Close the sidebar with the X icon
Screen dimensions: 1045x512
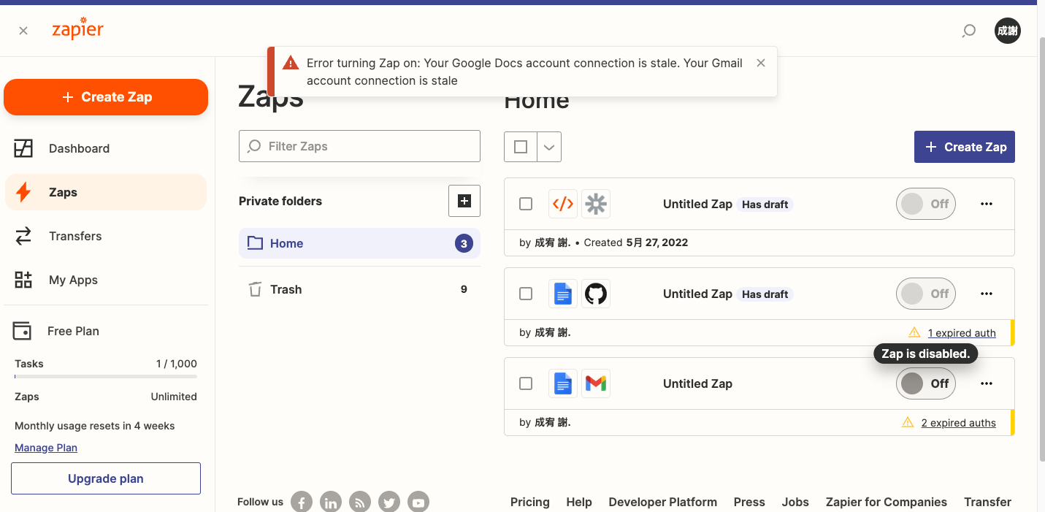pos(23,31)
